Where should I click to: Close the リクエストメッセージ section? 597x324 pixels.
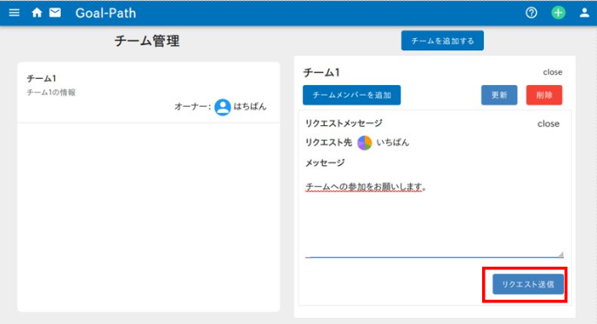pyautogui.click(x=548, y=124)
